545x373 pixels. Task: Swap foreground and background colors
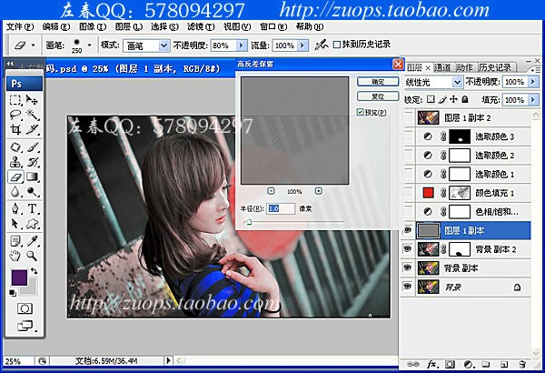(35, 270)
